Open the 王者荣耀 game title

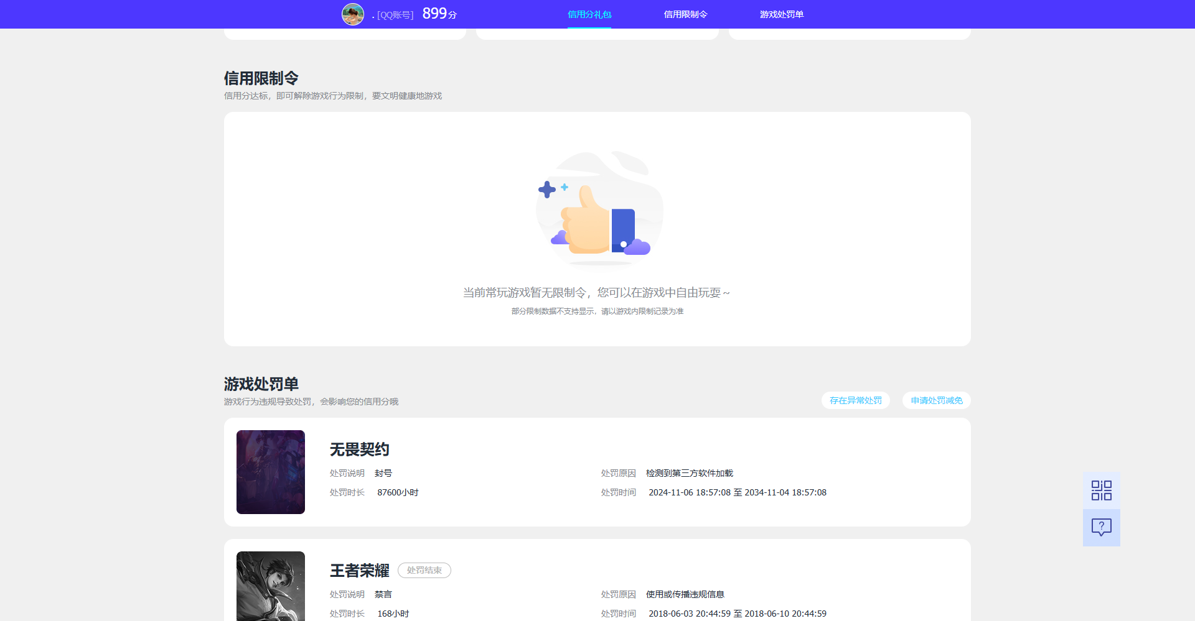coord(360,569)
